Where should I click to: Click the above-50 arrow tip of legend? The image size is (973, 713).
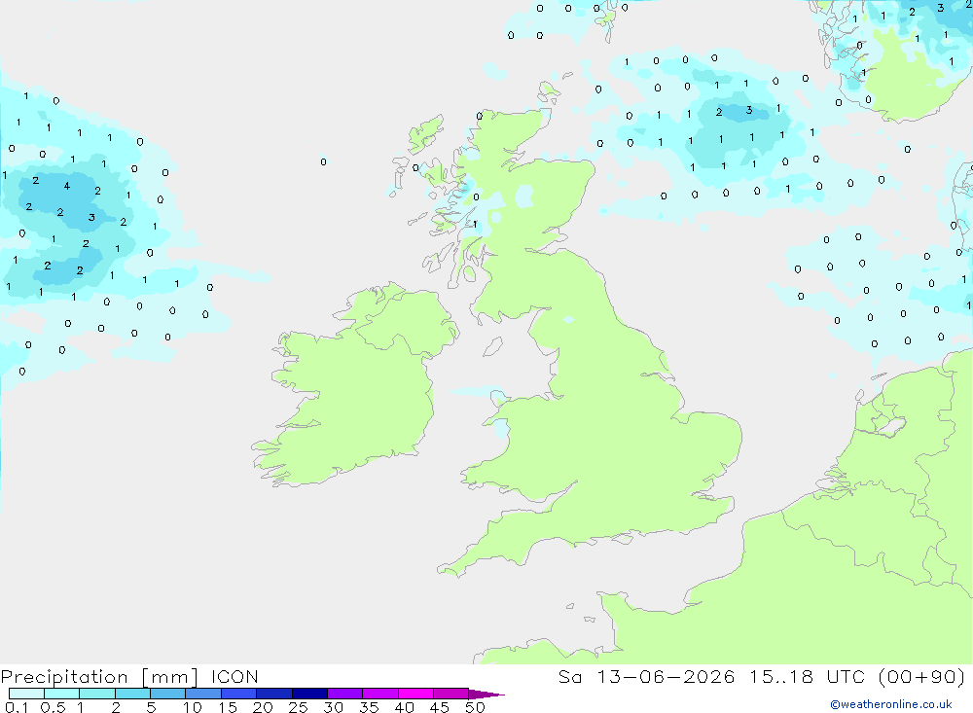486,695
